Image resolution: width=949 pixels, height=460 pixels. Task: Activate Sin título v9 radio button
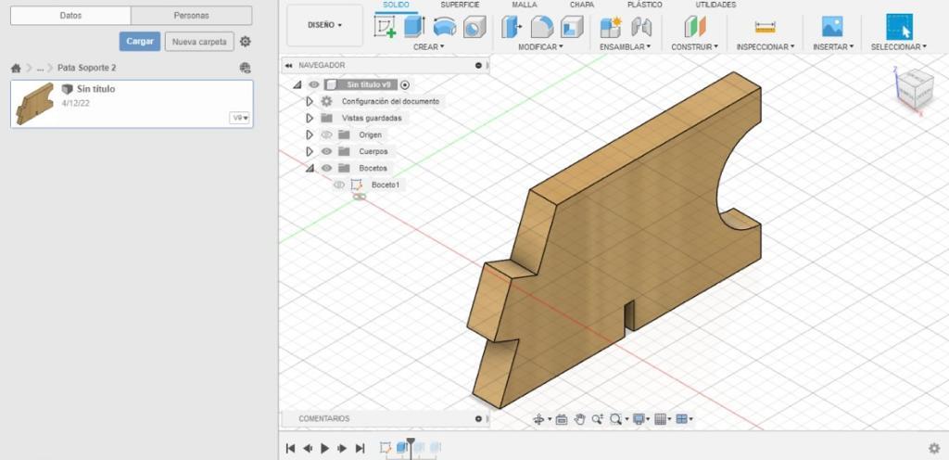(x=405, y=84)
